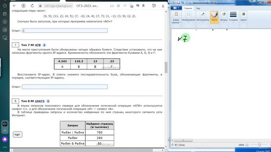Expand the Инструменты group in Paint
271x152 pixels.
(x=203, y=17)
